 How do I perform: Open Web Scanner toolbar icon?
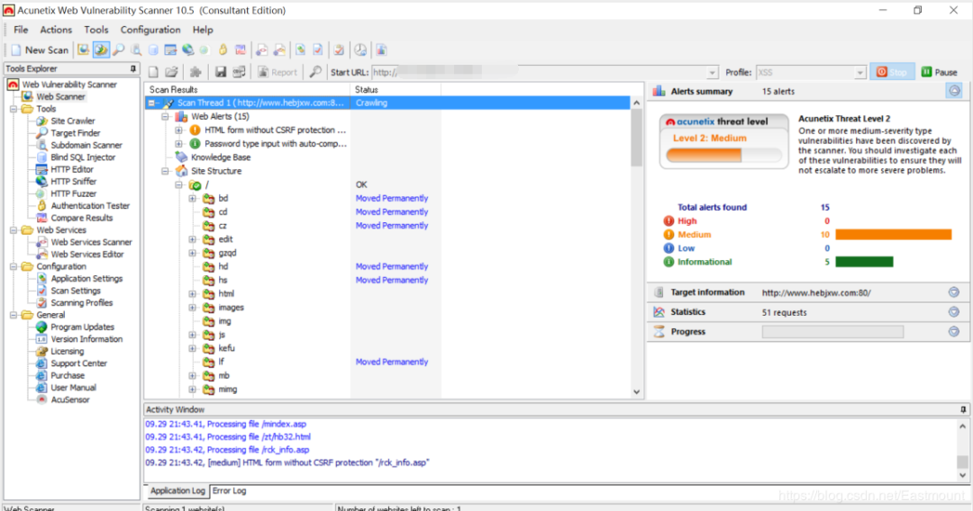(83, 50)
